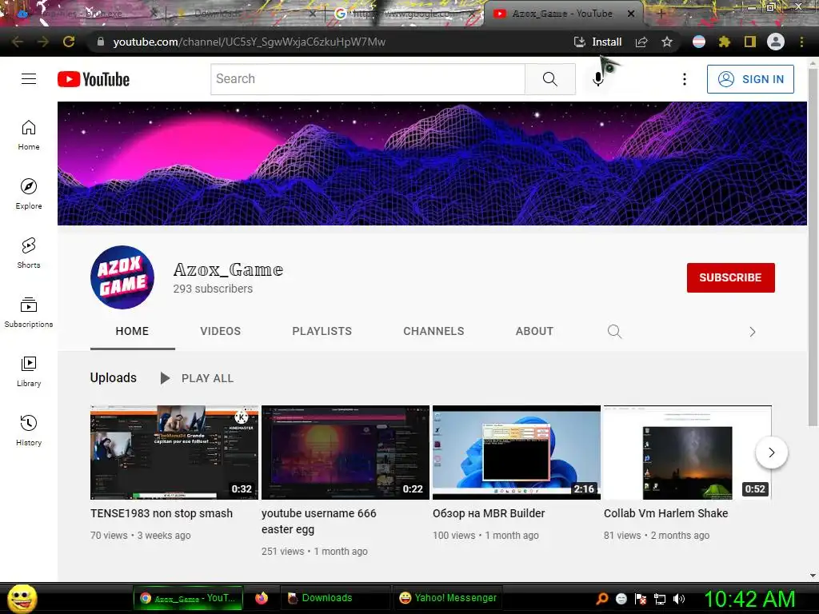
Task: Open Shorts in the sidebar
Action: coord(29,253)
